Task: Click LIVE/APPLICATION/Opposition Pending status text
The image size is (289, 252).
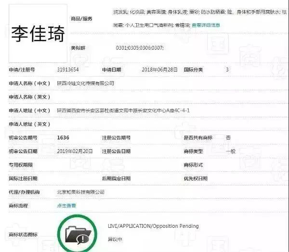Action: click(153, 226)
